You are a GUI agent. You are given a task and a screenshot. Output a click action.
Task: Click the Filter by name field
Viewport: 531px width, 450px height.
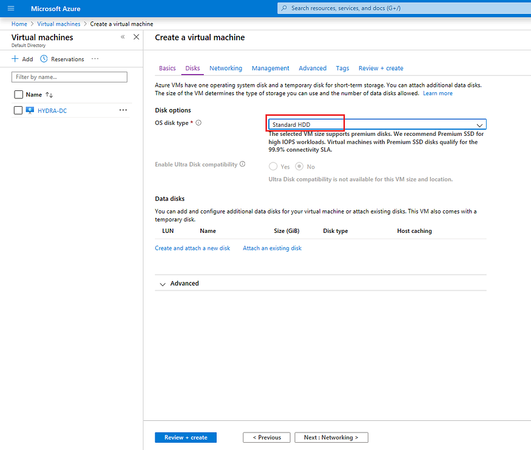69,77
